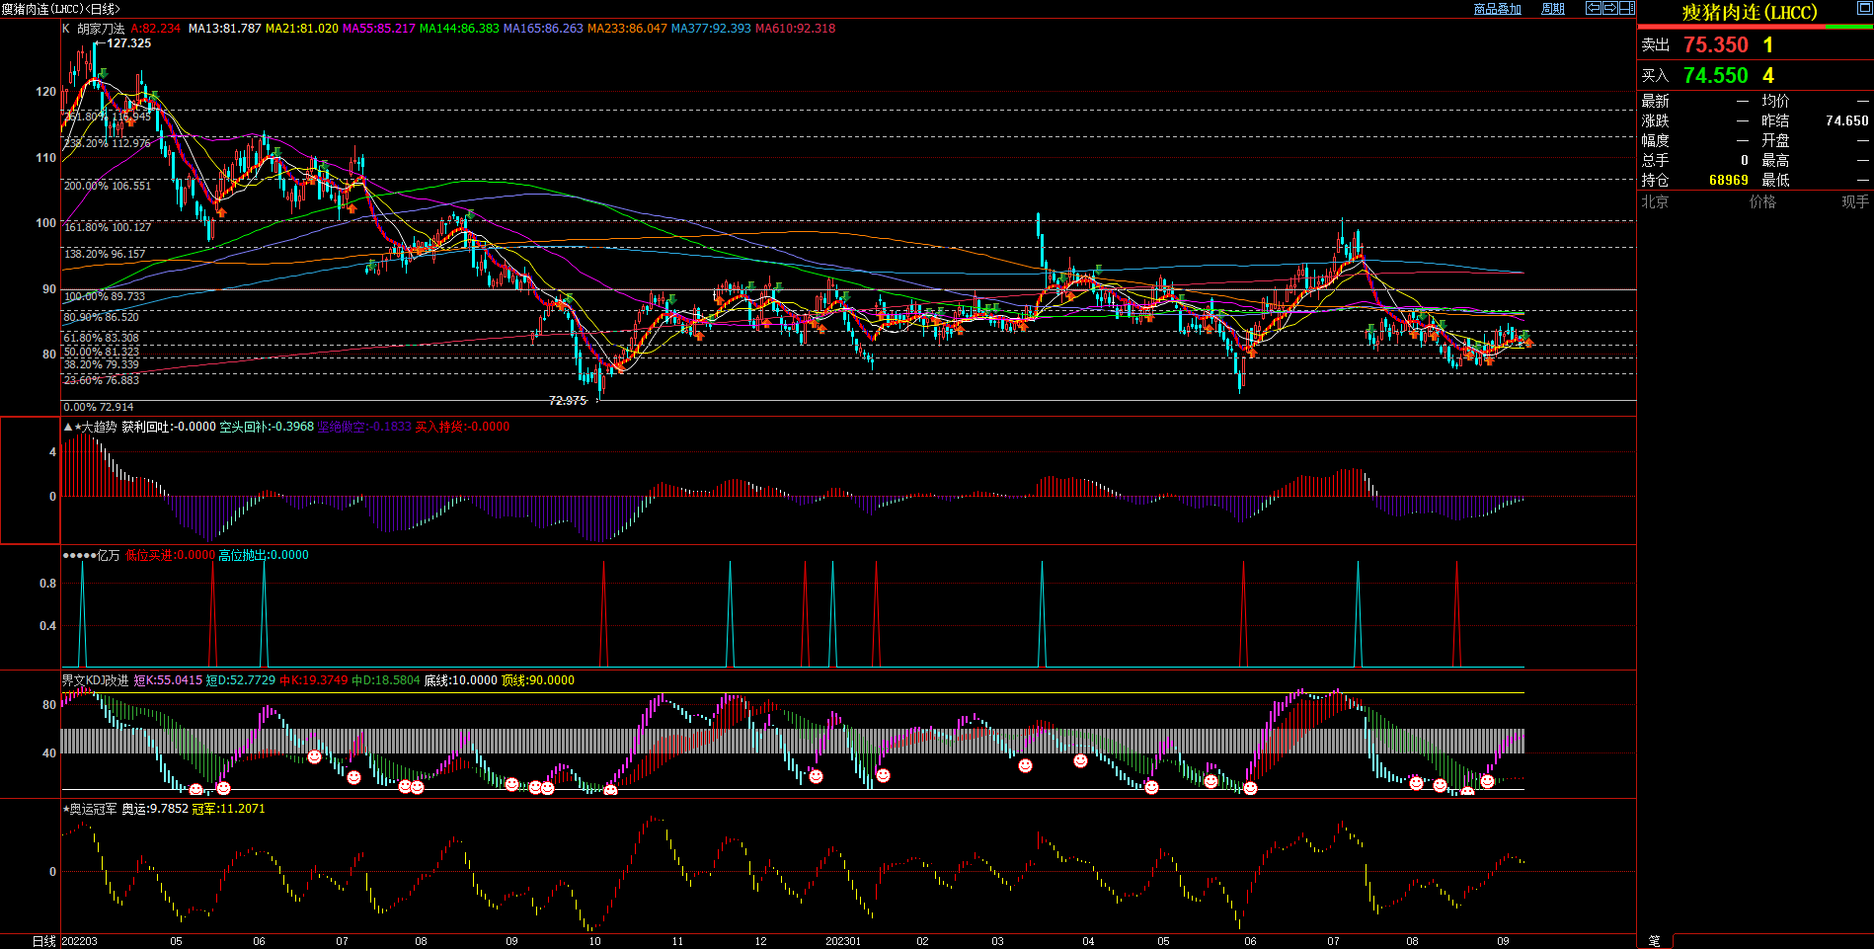Maximize the quote panel using square icon
Image resolution: width=1874 pixels, height=949 pixels.
(1864, 8)
